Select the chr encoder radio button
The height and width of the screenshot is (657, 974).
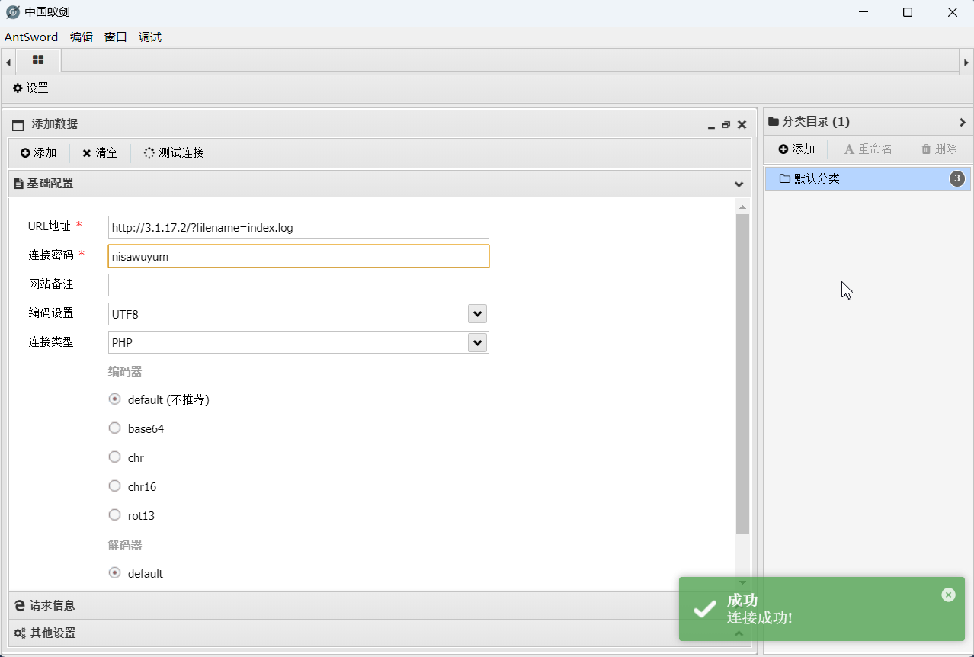115,457
